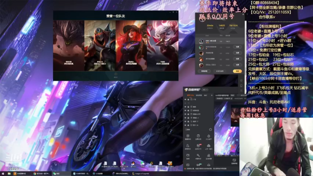Select the highlighted 14625 damage player row

click(x=219, y=41)
